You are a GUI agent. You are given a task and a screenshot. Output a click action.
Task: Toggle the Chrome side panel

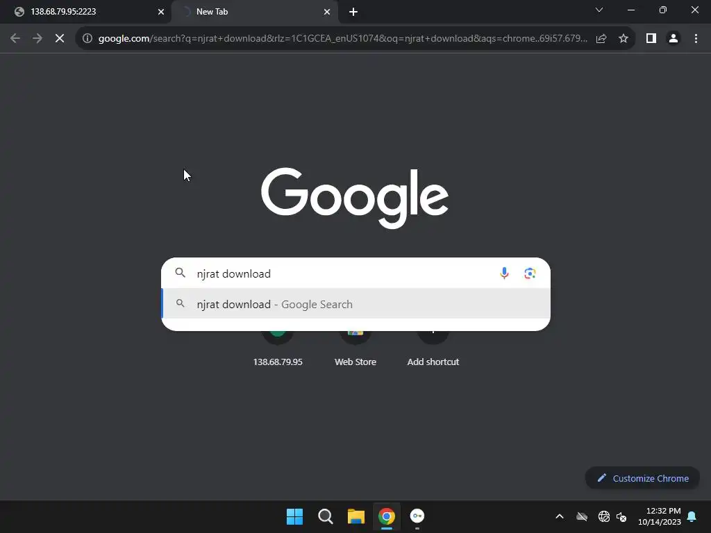pos(651,39)
